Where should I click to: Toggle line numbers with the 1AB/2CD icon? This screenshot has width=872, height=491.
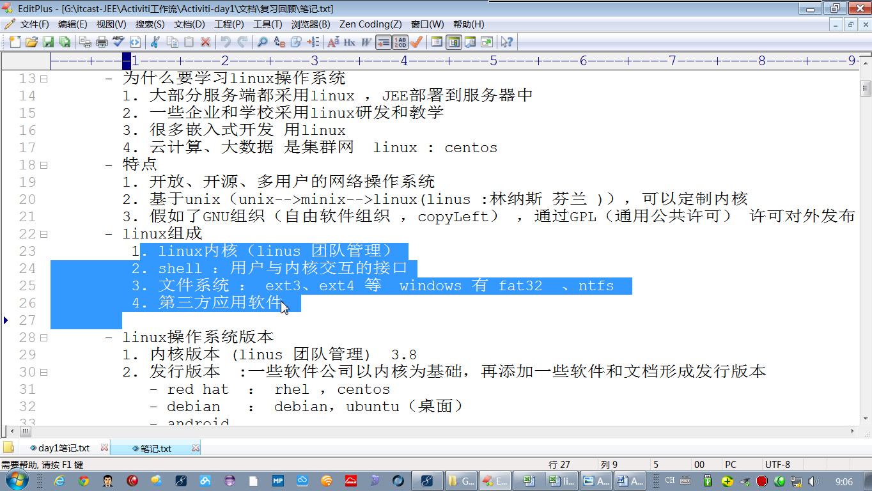400,42
